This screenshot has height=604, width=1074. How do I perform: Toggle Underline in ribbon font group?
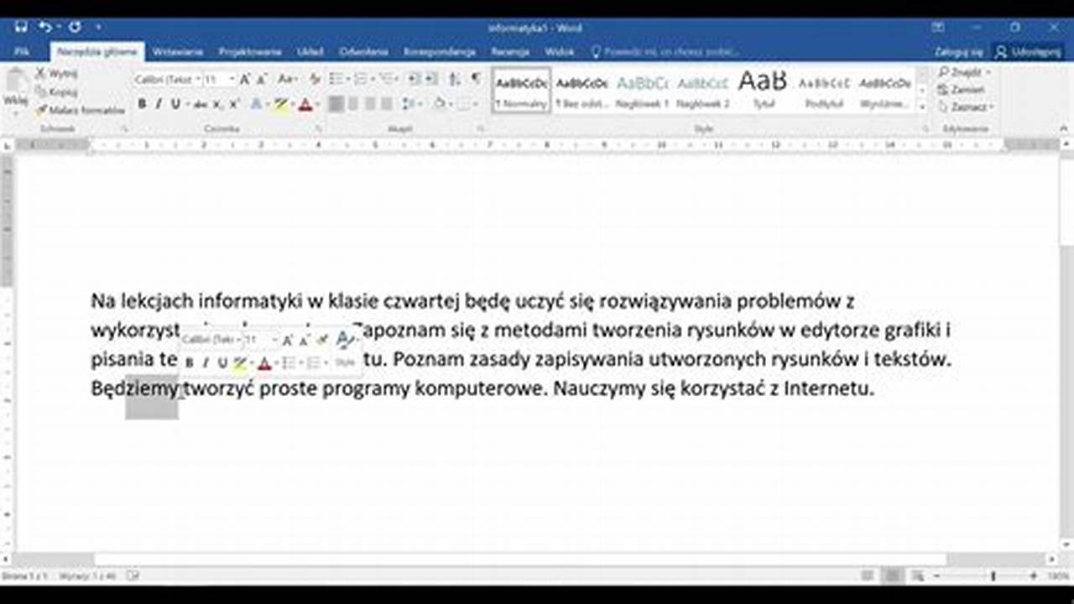(x=175, y=104)
